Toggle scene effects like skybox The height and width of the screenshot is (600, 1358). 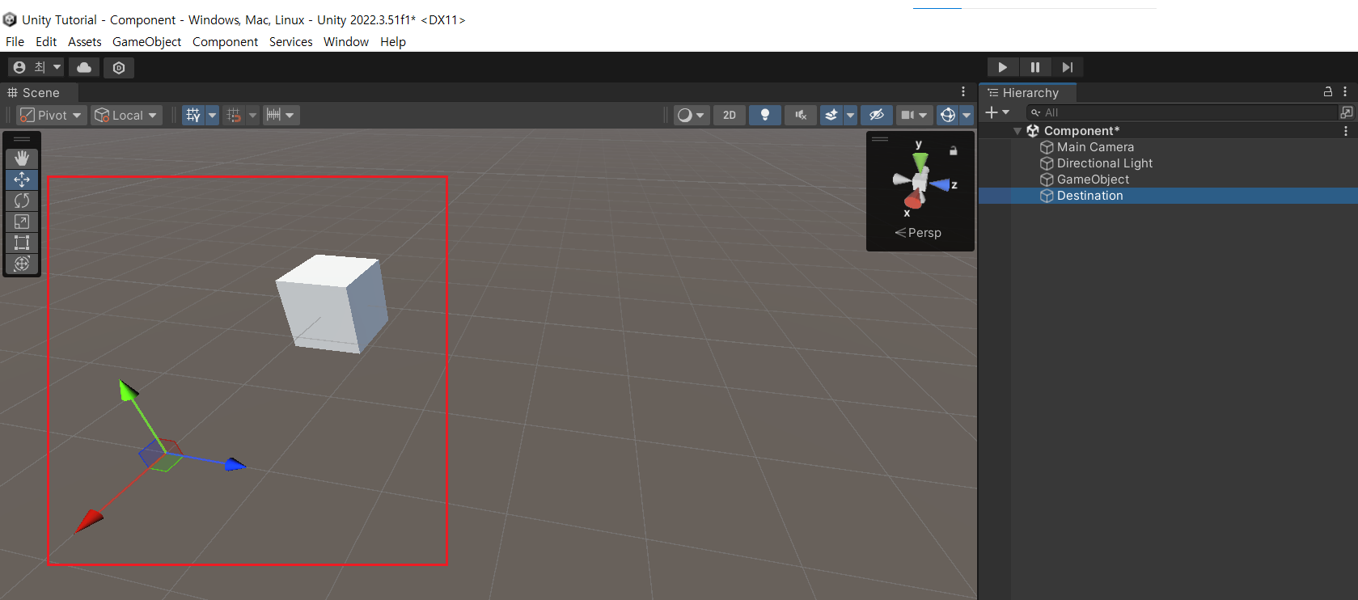click(x=831, y=115)
